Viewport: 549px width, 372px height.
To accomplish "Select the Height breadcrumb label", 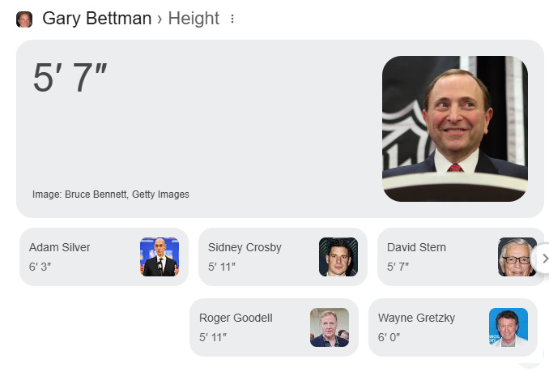I will click(x=194, y=18).
